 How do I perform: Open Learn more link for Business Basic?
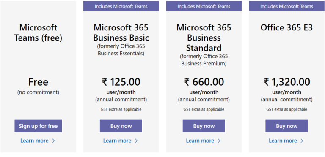click(x=117, y=141)
